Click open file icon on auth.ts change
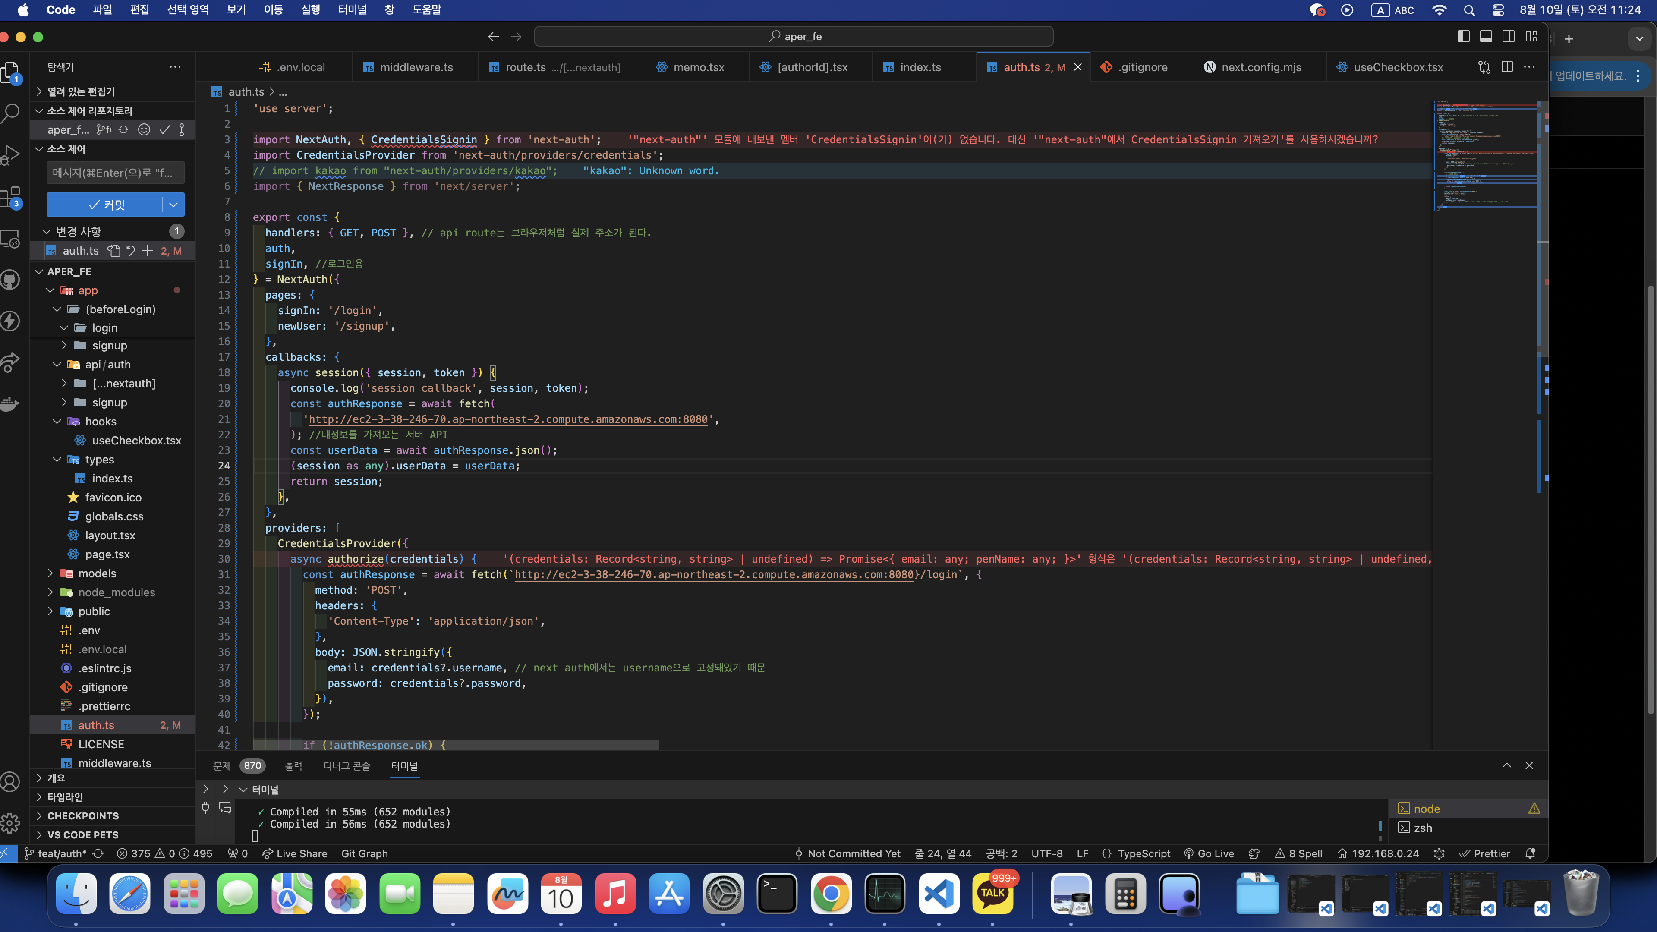1657x932 pixels. (114, 251)
